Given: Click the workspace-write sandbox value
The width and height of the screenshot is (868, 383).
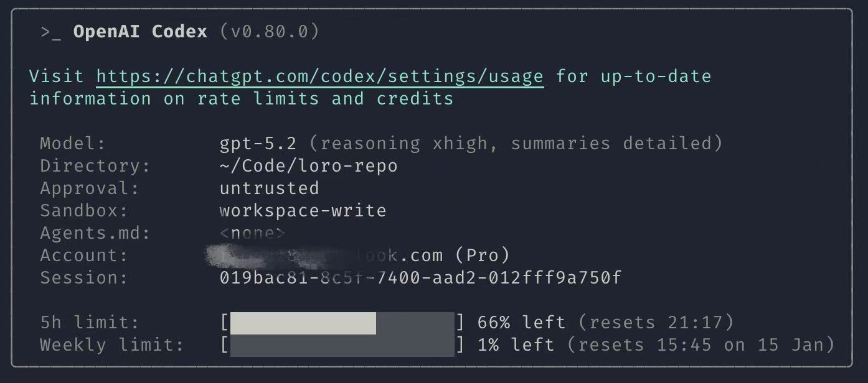Looking at the screenshot, I should click(303, 211).
